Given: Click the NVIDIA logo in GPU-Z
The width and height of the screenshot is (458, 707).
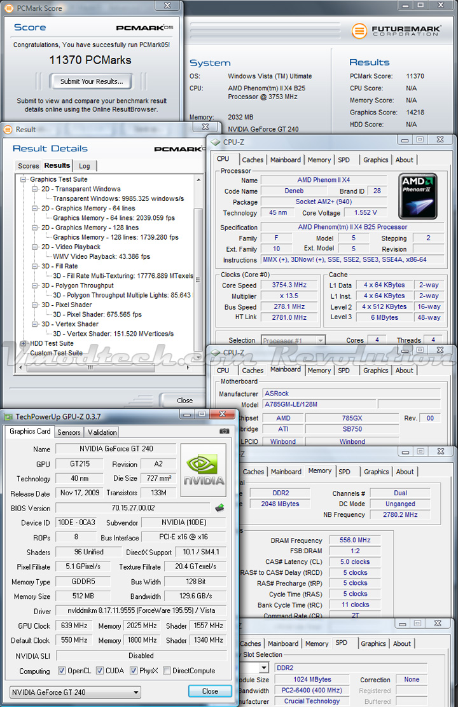Looking at the screenshot, I should tap(204, 470).
